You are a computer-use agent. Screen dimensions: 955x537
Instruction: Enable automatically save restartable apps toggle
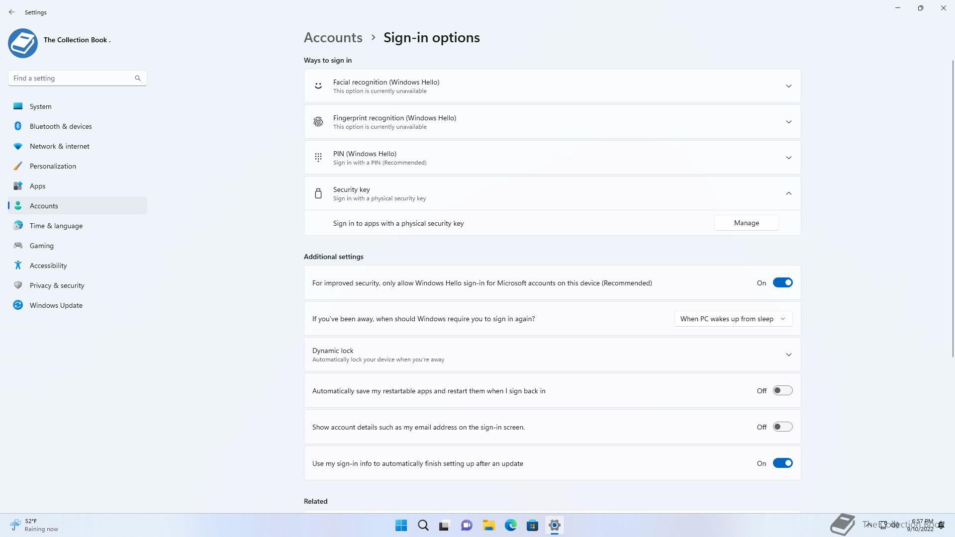(782, 391)
